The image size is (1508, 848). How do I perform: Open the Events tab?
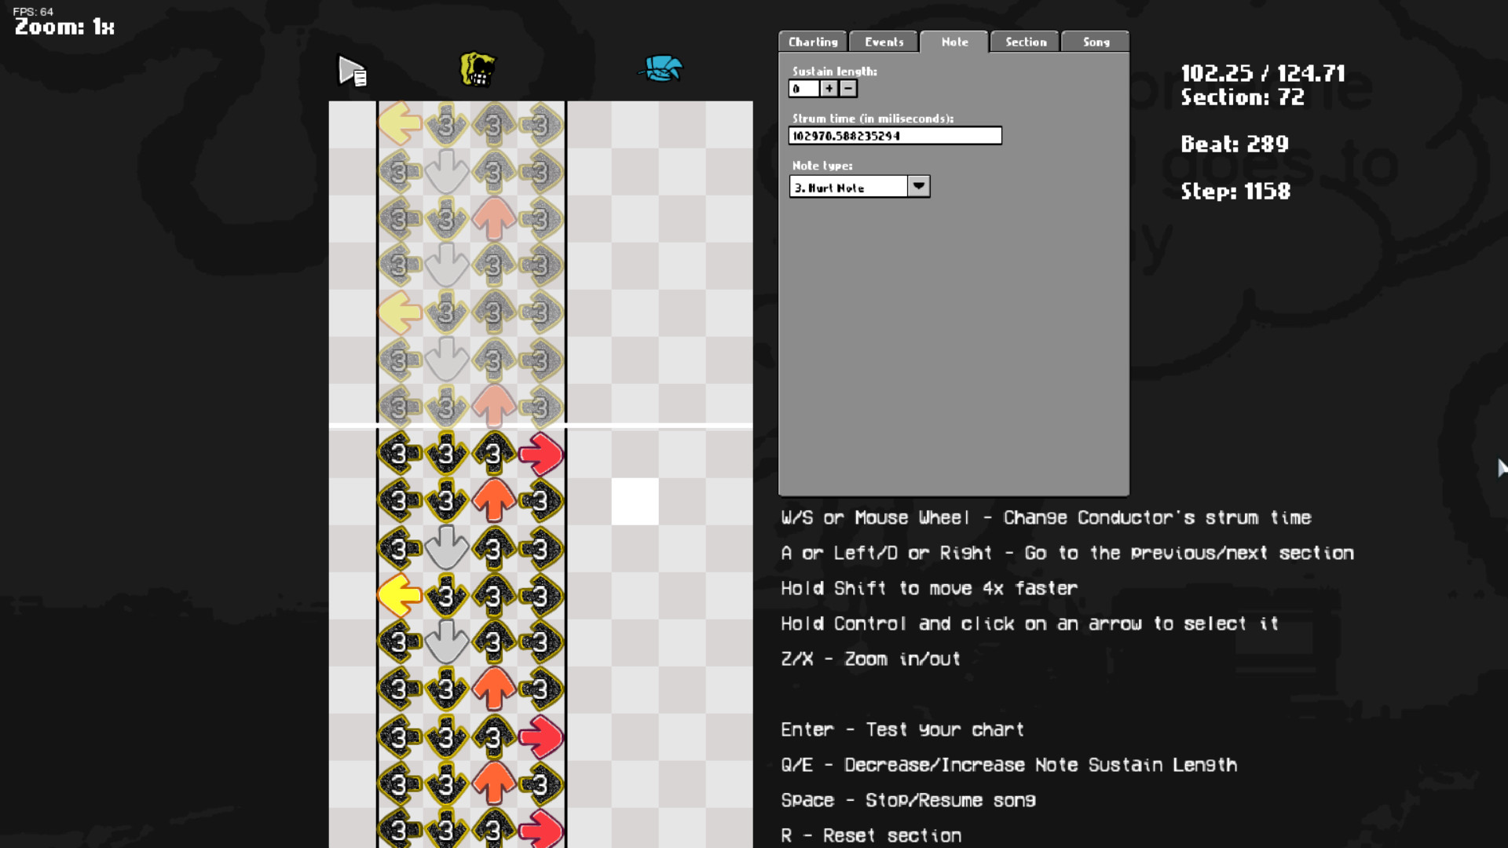[x=883, y=42]
